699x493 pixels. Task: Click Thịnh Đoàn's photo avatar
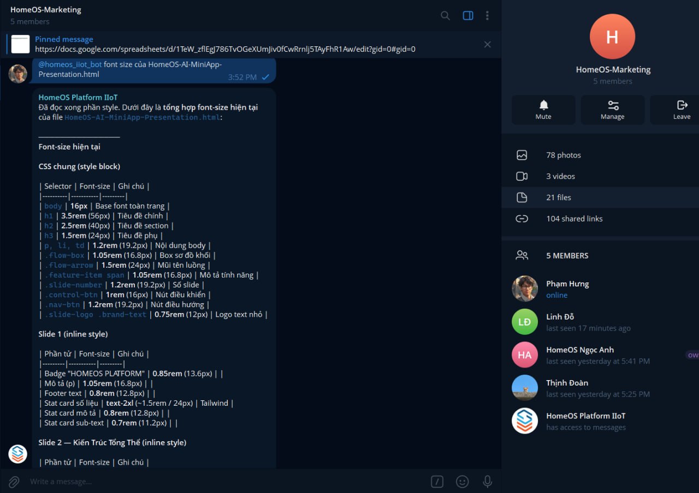[525, 388]
